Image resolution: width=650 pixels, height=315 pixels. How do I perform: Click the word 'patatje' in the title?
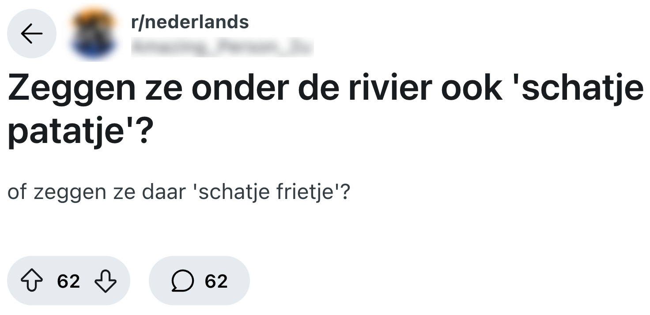65,131
